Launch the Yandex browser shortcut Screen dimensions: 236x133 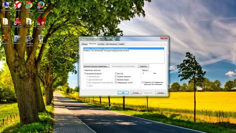[18, 6]
